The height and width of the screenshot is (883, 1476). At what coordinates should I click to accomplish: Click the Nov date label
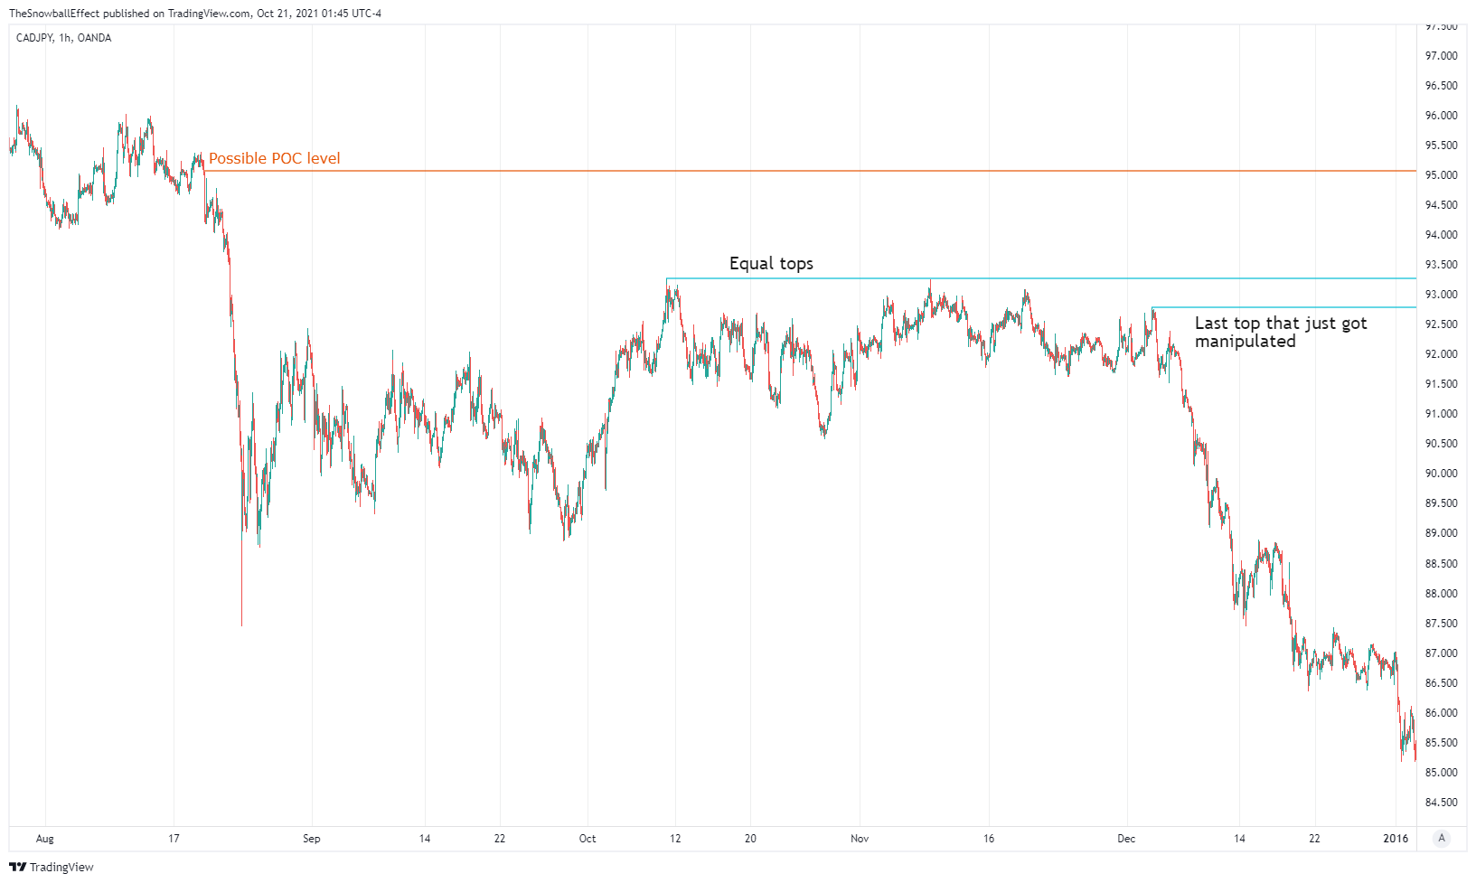(860, 839)
